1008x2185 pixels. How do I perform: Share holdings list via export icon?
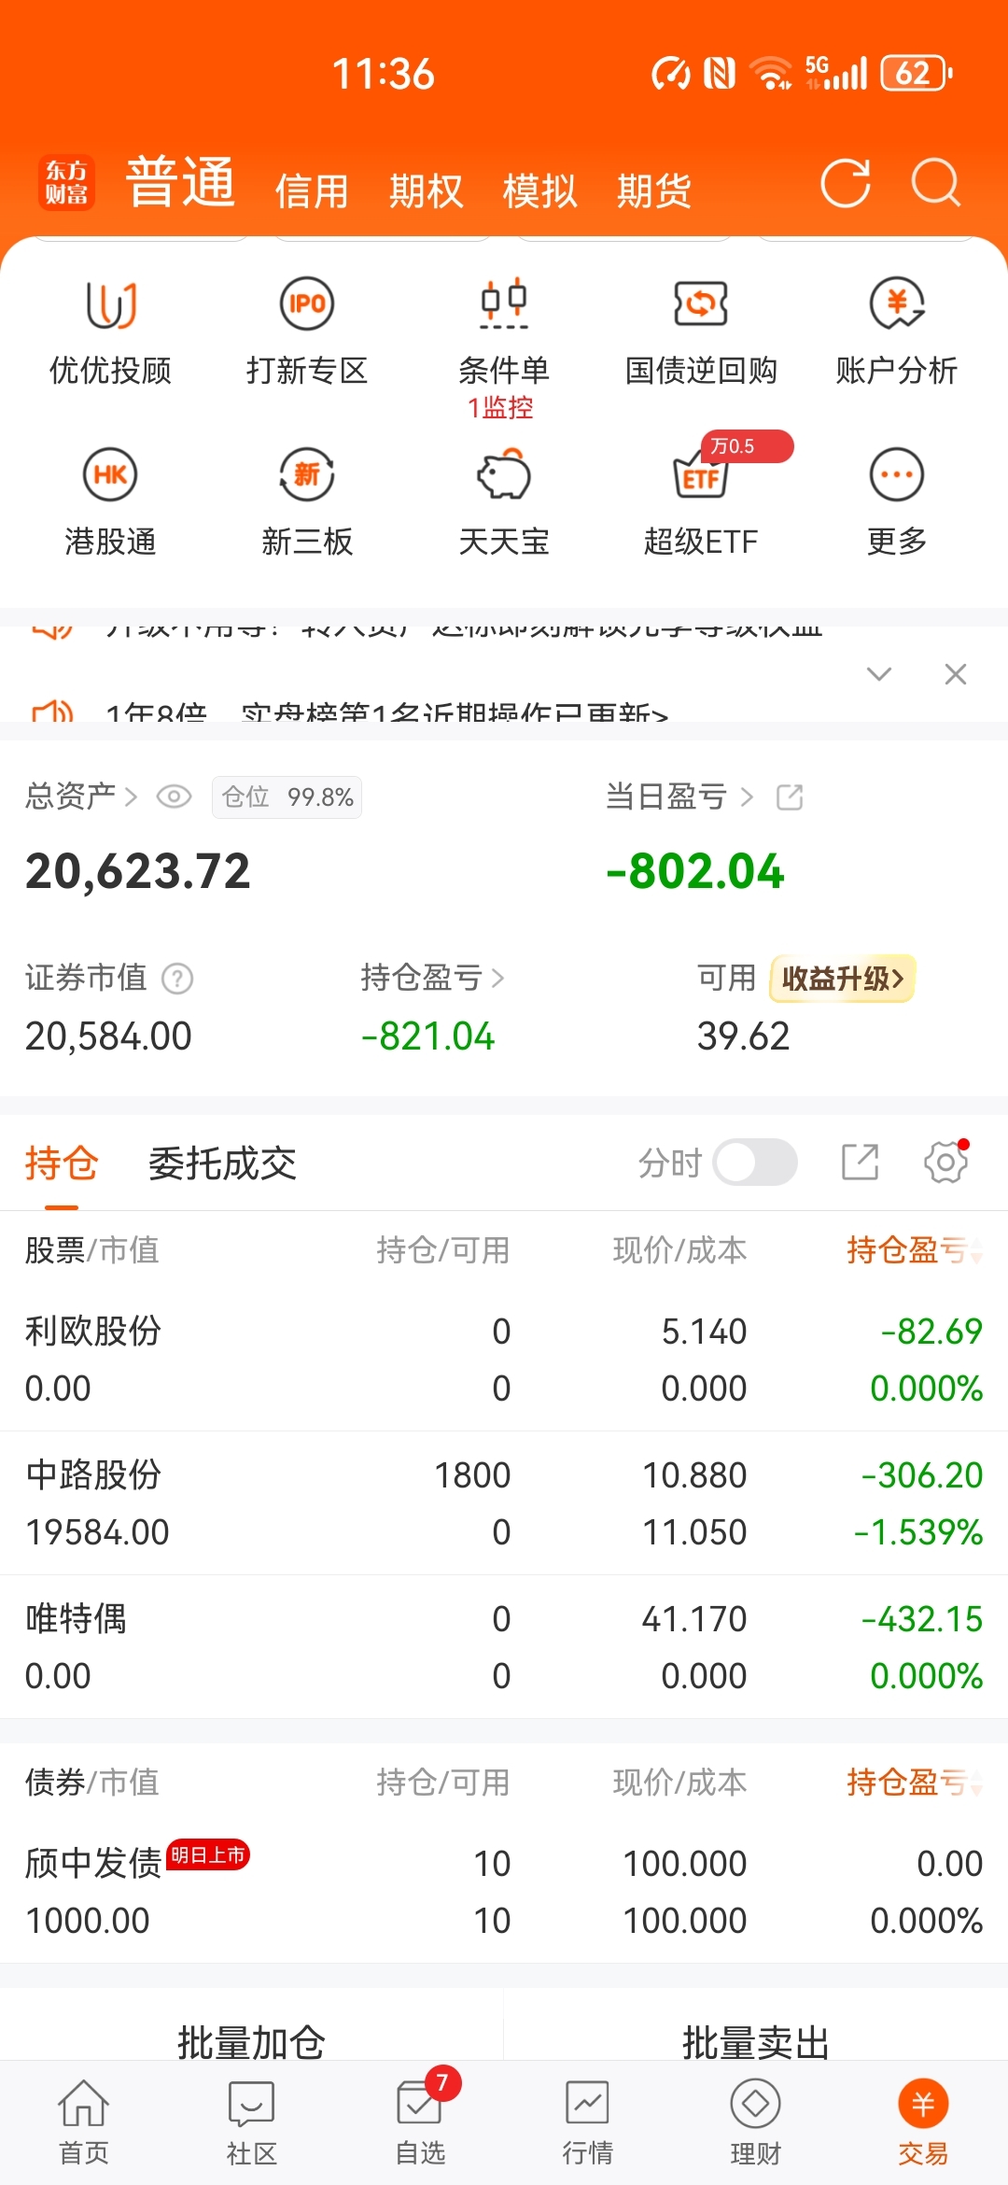click(x=860, y=1163)
